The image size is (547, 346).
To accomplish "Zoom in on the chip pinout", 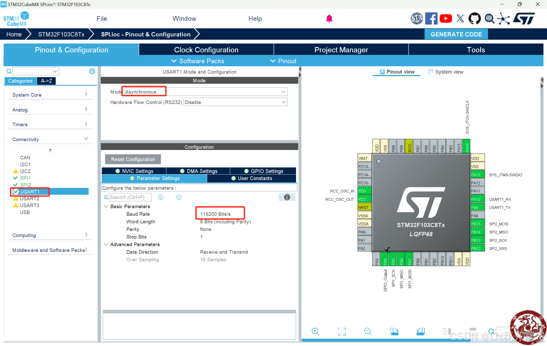I will point(315,331).
